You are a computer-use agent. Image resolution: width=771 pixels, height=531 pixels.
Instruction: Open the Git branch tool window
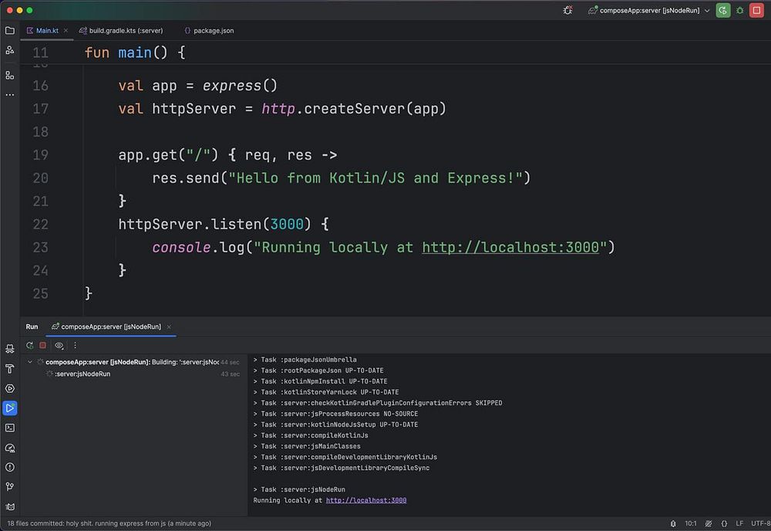click(x=10, y=487)
